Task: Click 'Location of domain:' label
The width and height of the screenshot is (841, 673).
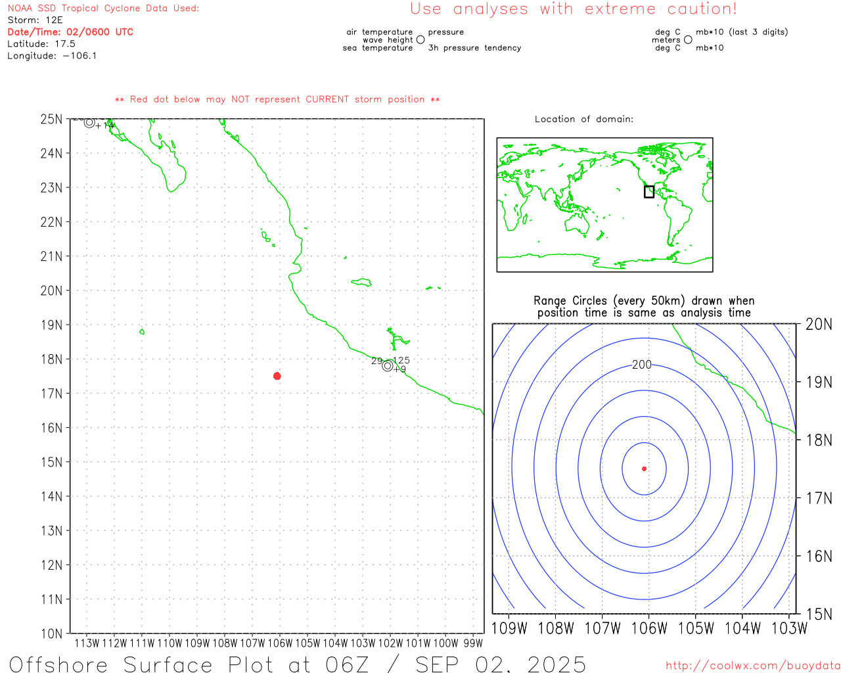Action: pos(584,119)
